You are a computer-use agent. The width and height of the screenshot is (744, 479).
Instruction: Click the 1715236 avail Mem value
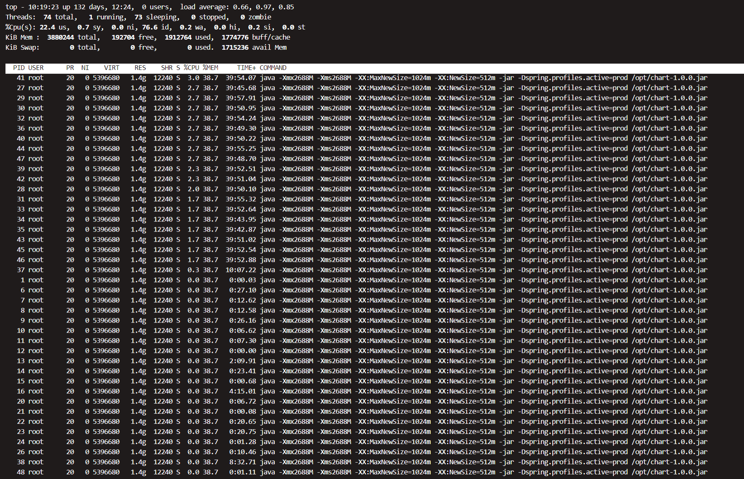tap(235, 48)
